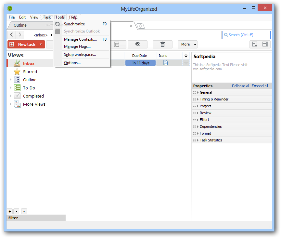Click the Completed checkmark icon

tap(17, 96)
